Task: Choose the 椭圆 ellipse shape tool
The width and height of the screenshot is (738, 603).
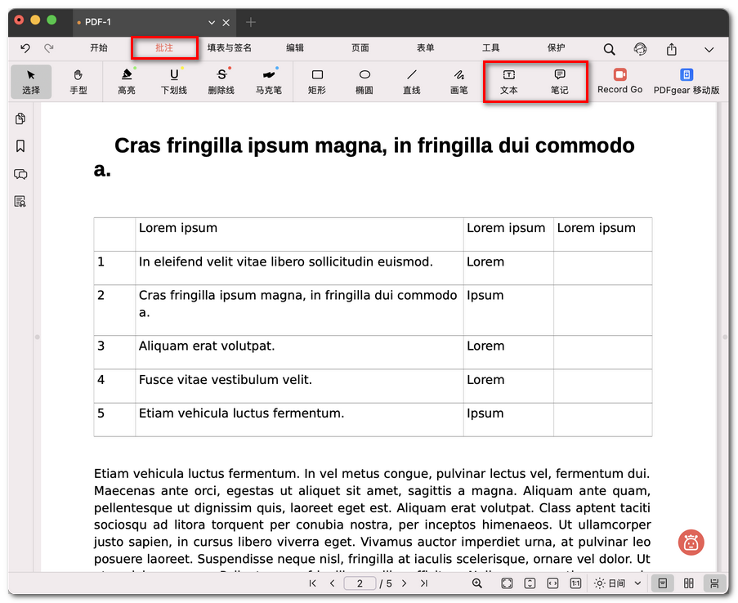Action: coord(365,81)
